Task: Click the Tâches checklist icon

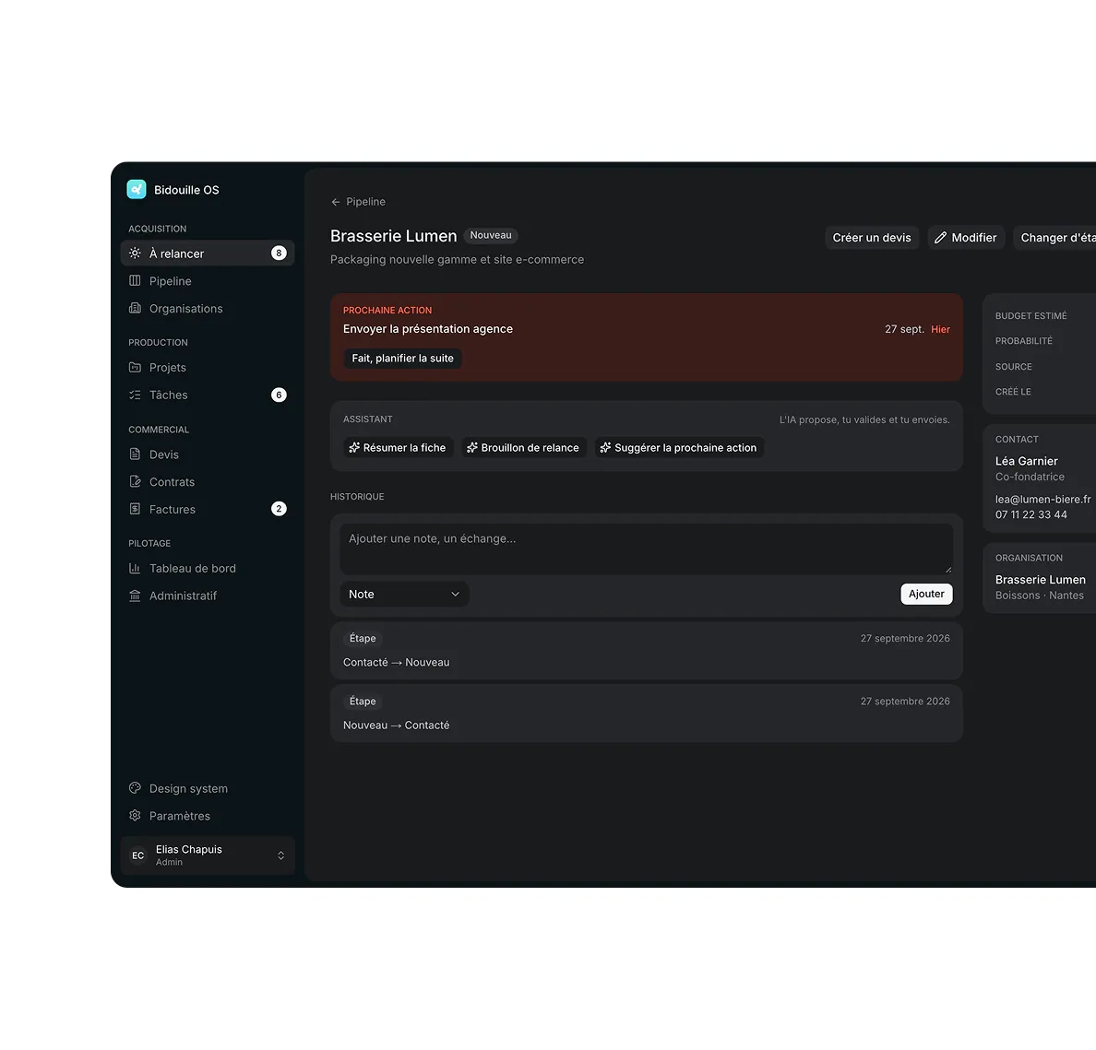Action: [x=135, y=395]
